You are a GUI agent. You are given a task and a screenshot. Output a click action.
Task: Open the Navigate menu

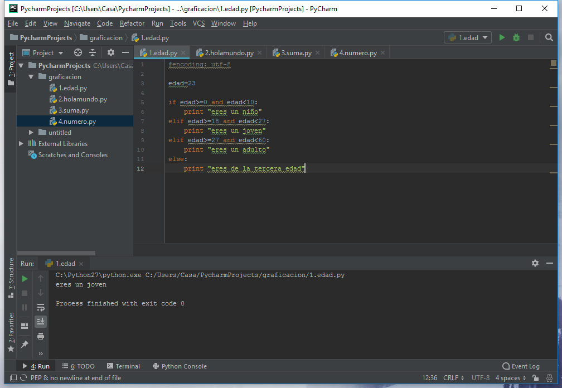77,23
